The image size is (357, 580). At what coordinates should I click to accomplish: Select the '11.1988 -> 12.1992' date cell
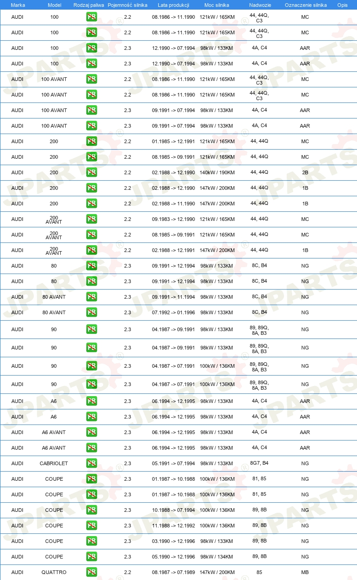coord(173,526)
